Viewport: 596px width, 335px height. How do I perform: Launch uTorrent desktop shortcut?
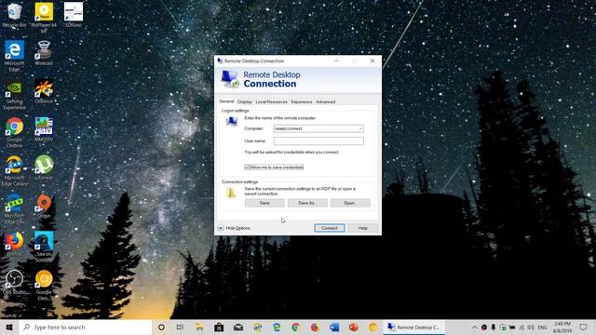[x=44, y=167]
